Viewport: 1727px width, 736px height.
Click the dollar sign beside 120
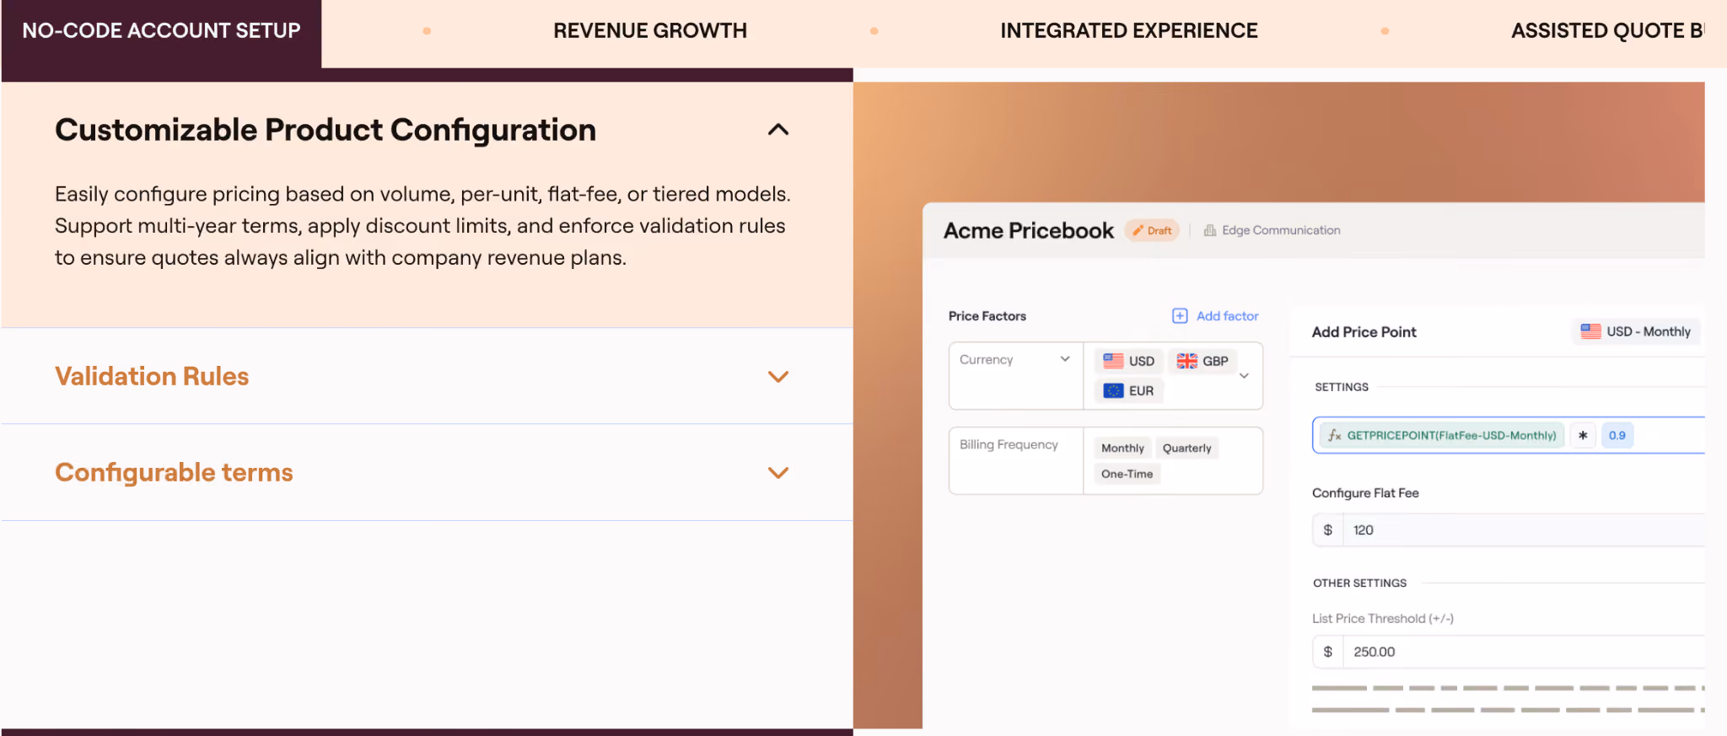pyautogui.click(x=1328, y=530)
